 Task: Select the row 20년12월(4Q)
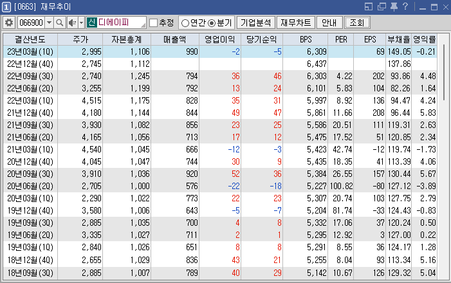point(220,161)
